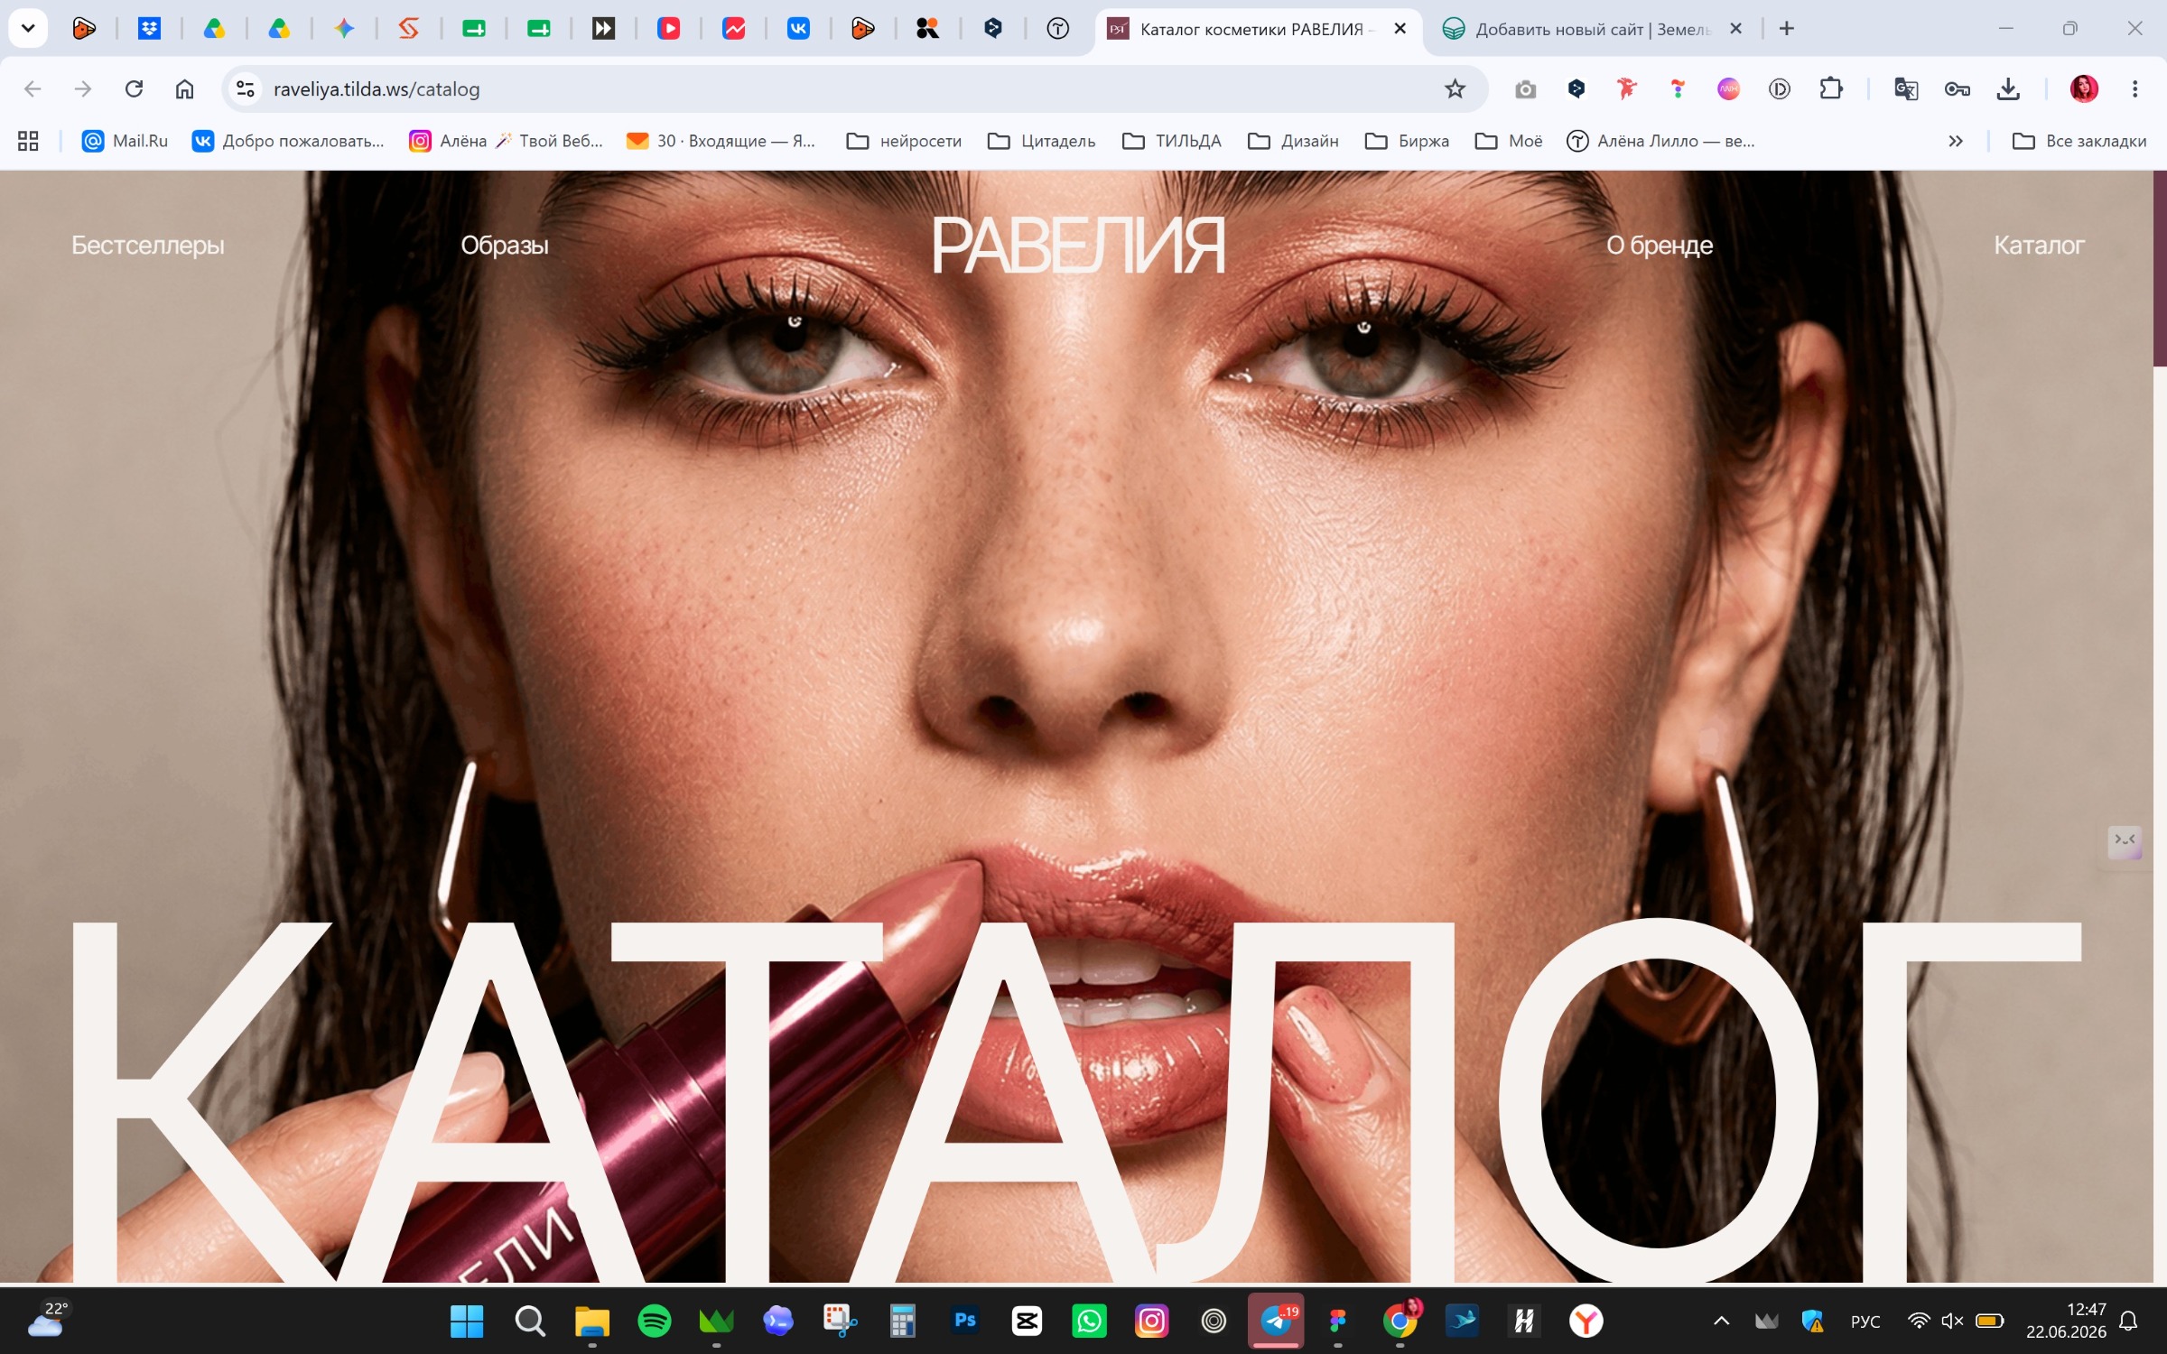Open the browser downloads panel
Viewport: 2167px width, 1354px height.
[2008, 88]
